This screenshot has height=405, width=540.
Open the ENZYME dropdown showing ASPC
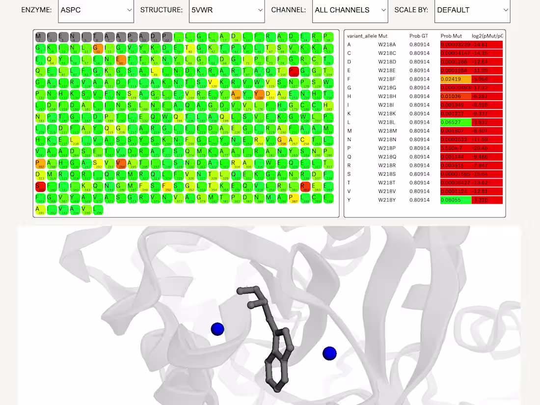pyautogui.click(x=96, y=10)
